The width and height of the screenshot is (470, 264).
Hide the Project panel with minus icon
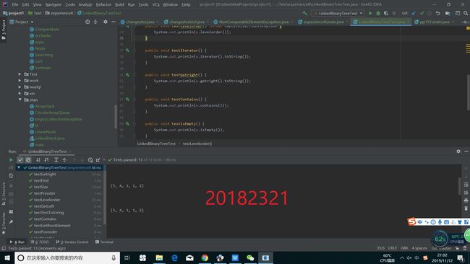[x=114, y=22]
